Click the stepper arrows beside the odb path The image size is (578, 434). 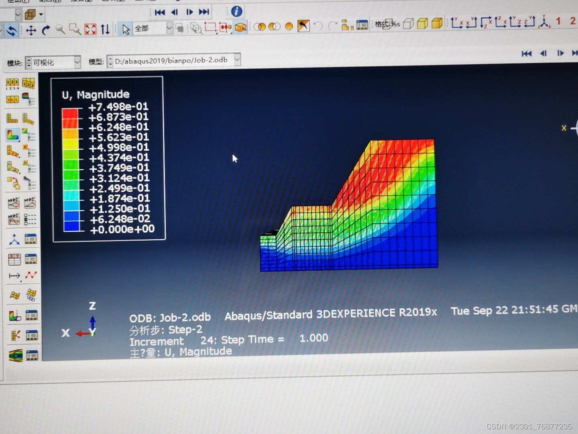(110, 61)
